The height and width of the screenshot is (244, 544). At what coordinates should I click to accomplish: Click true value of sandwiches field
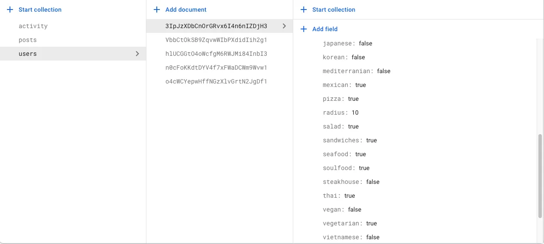372,140
